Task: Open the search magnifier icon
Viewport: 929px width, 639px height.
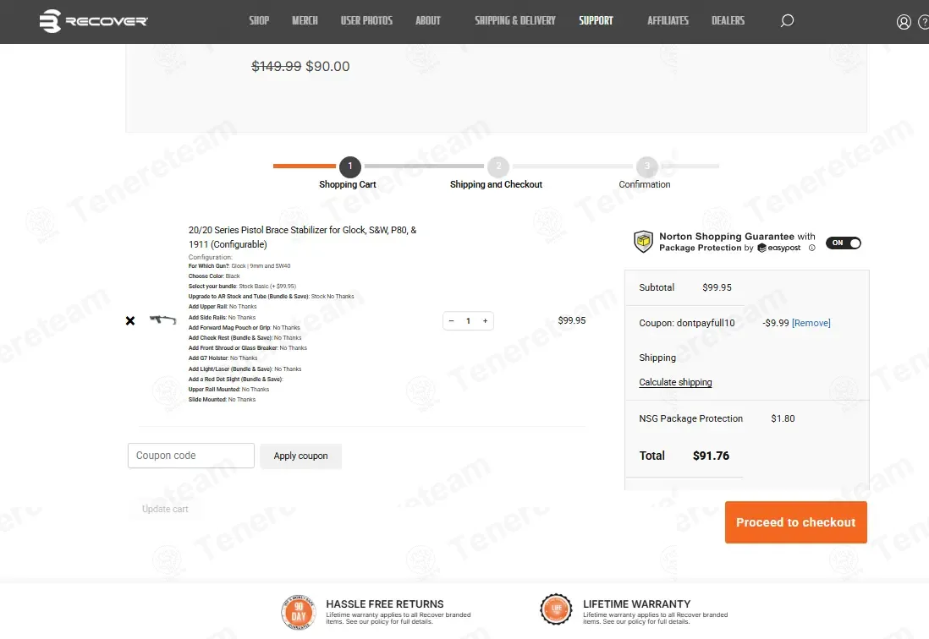Action: (787, 21)
